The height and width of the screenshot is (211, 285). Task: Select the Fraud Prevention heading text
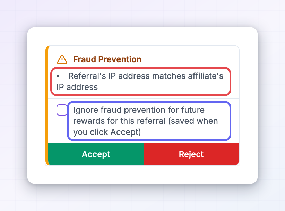107,59
